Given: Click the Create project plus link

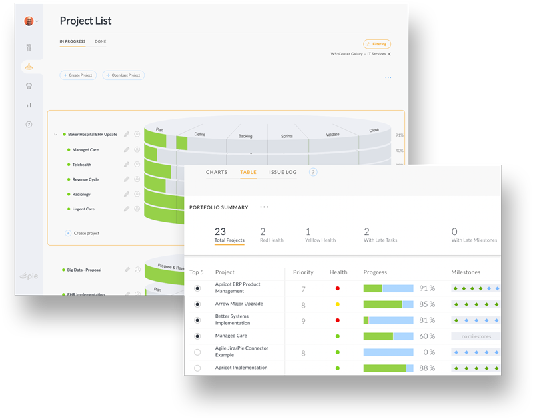Looking at the screenshot, I should (x=82, y=233).
